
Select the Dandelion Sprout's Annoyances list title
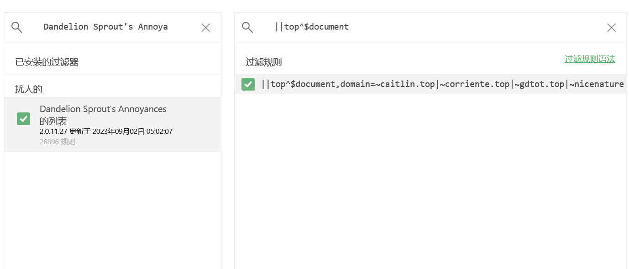pos(103,109)
